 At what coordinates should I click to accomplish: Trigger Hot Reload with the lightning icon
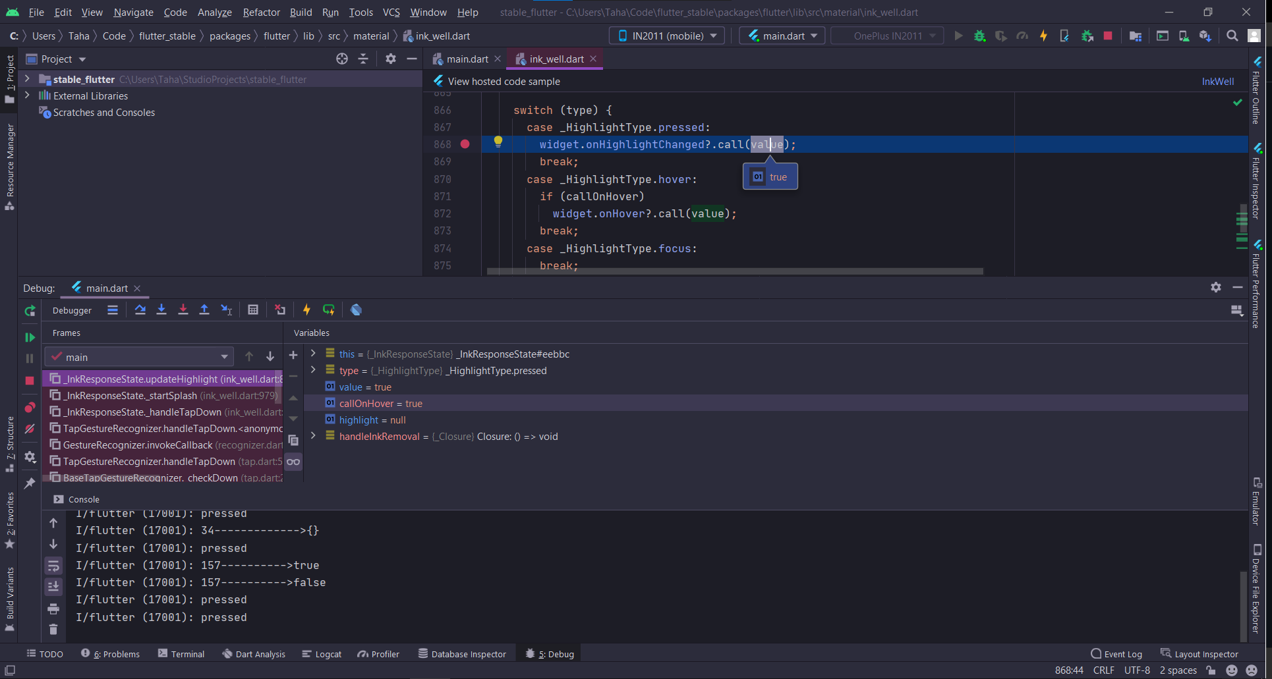(x=306, y=310)
